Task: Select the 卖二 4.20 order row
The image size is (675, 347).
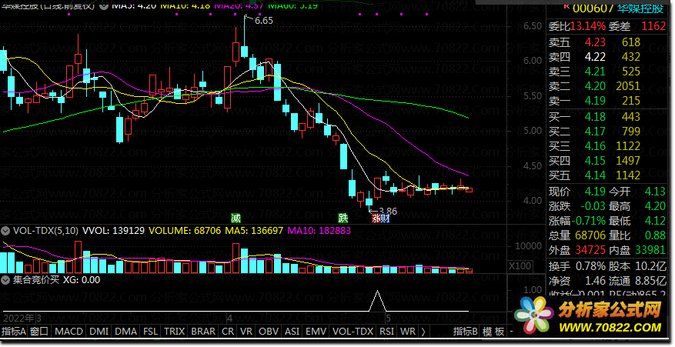Action: (607, 86)
